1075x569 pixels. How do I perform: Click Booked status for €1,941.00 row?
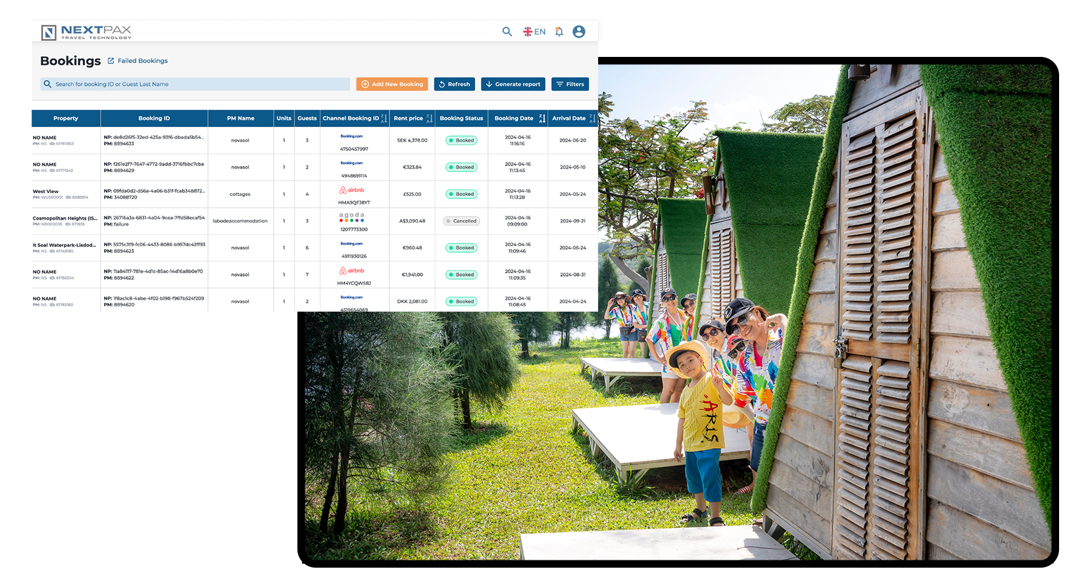coord(461,275)
